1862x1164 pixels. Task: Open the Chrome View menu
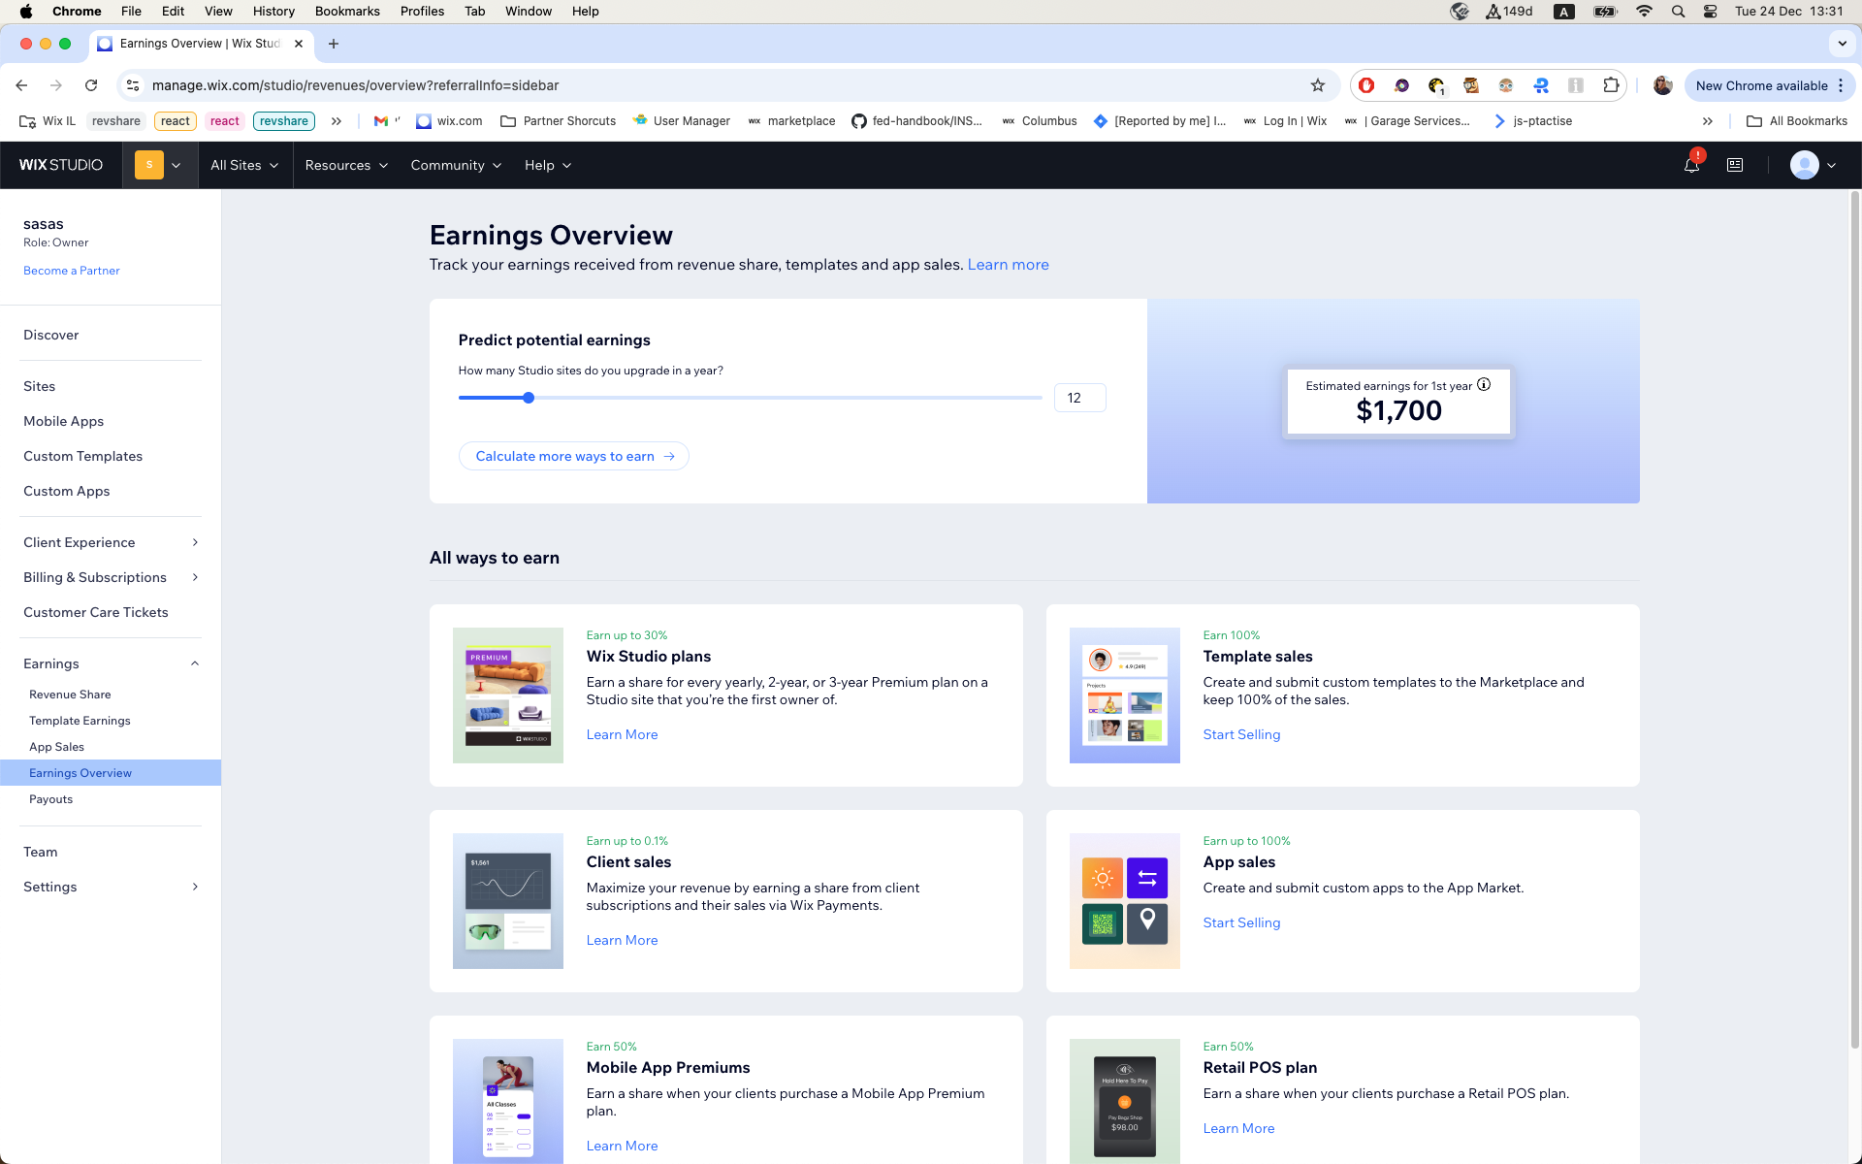tap(218, 12)
